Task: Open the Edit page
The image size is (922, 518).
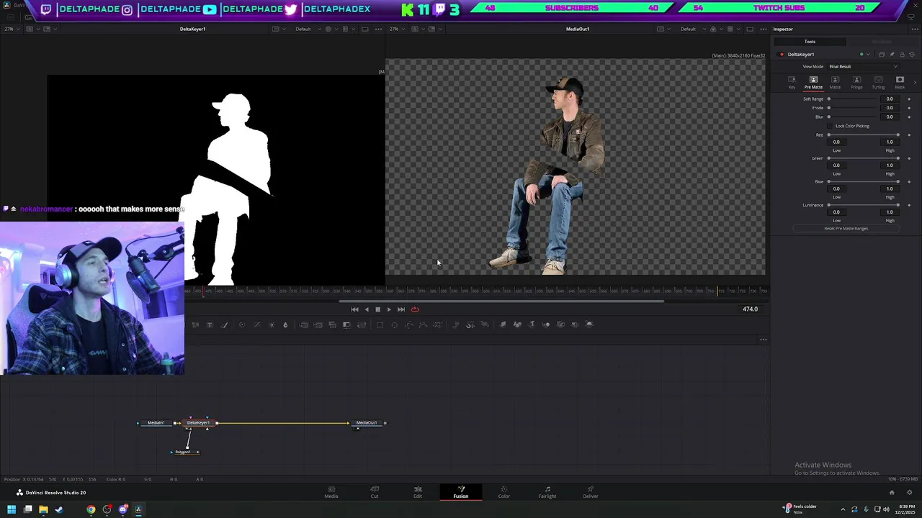Action: [x=418, y=492]
